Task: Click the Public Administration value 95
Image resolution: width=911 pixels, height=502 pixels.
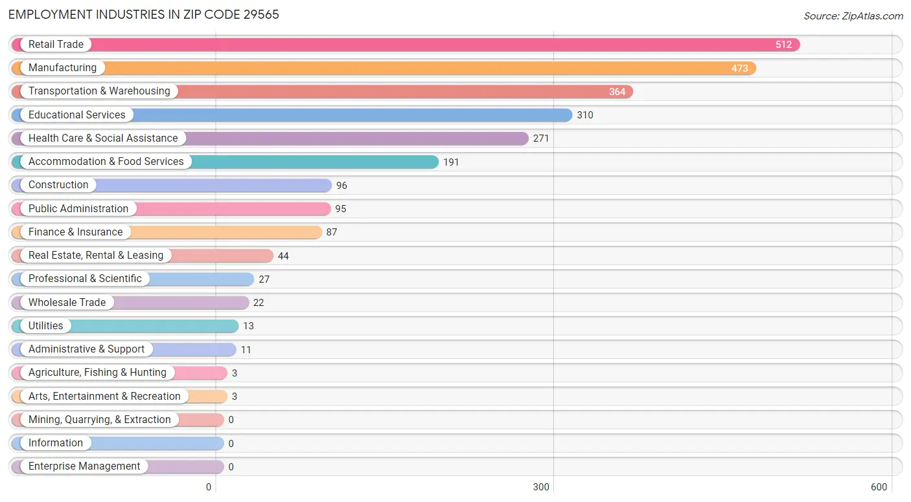Action: click(341, 210)
